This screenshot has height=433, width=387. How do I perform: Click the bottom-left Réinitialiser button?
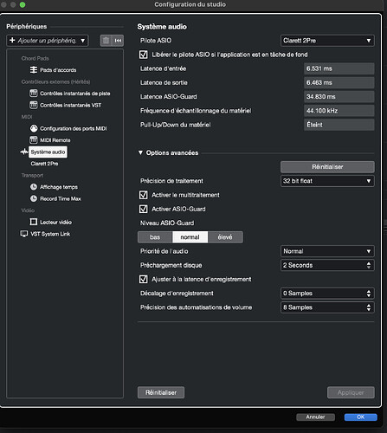(161, 392)
